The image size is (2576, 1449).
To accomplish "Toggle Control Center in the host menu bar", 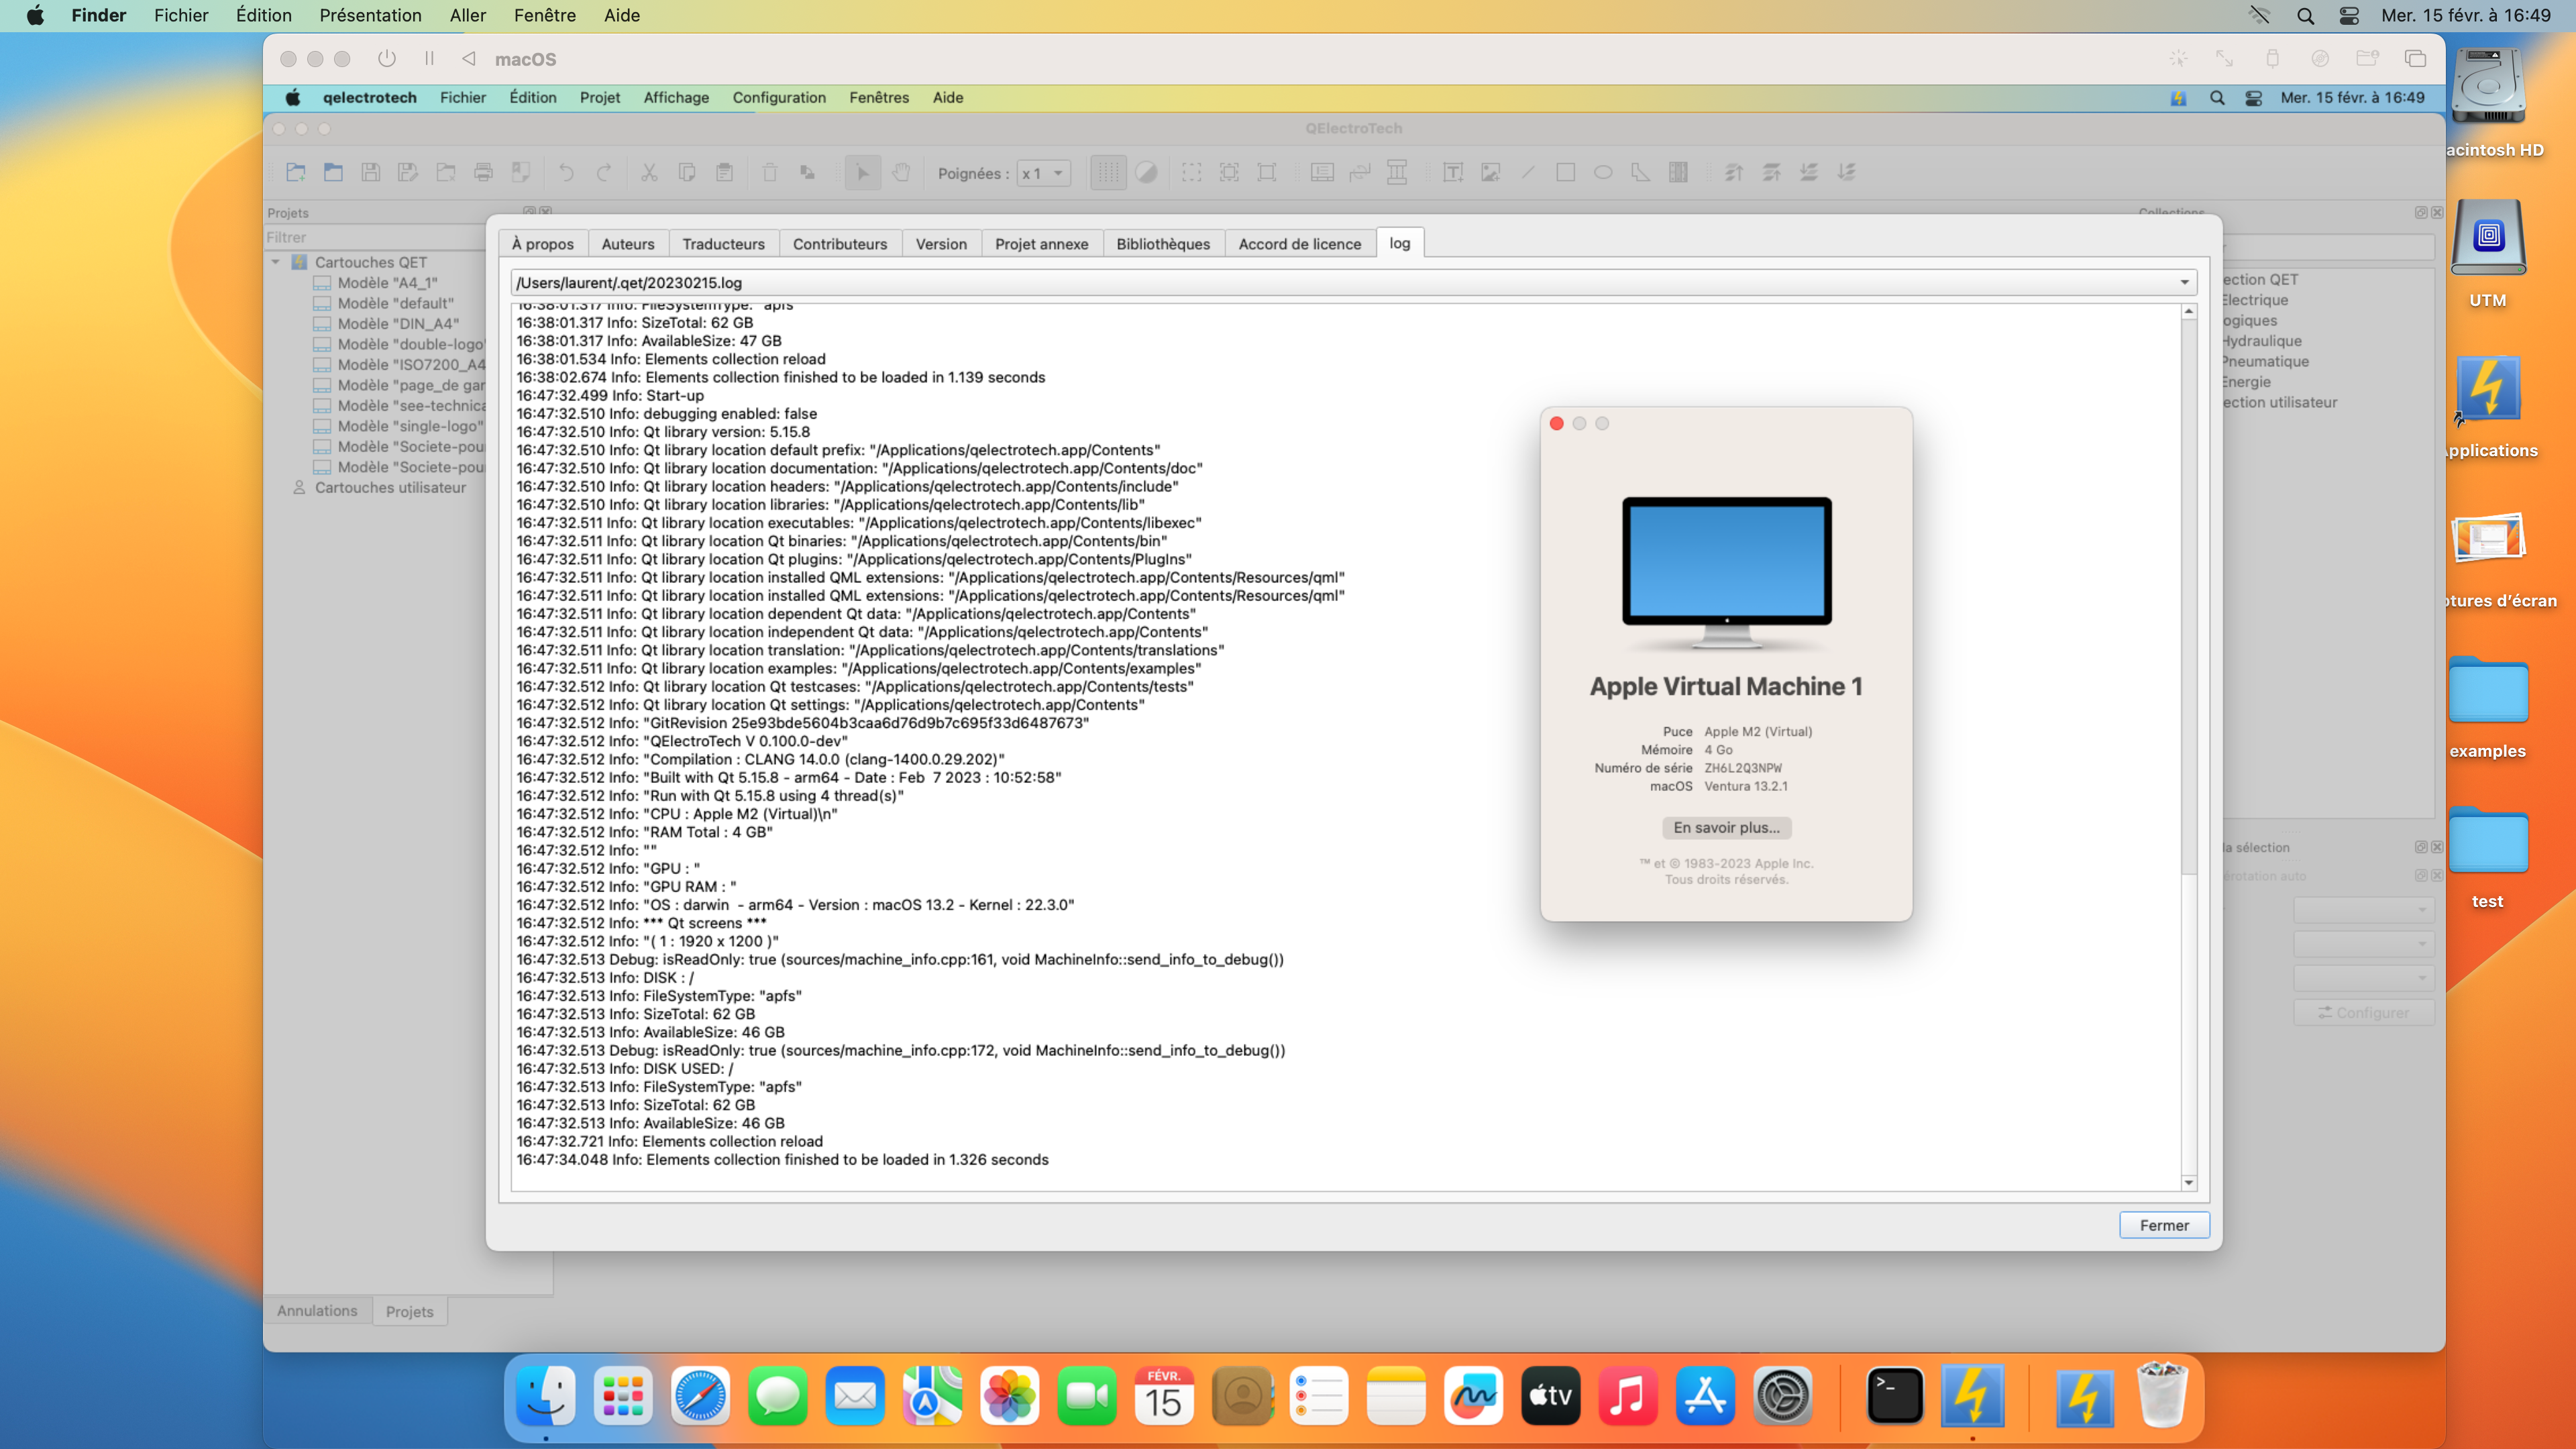I will pos(2349,16).
